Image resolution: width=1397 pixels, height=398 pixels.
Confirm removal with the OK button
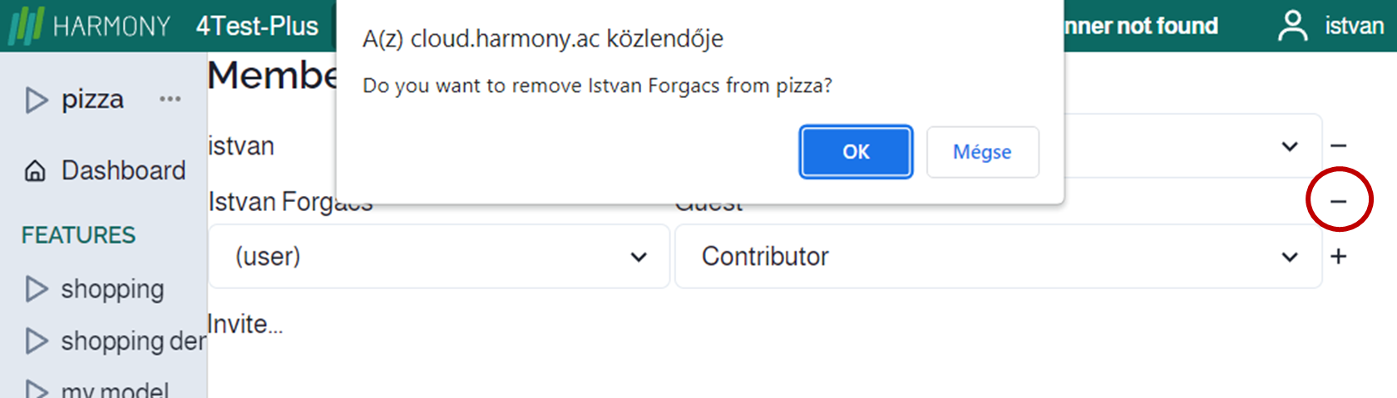tap(856, 152)
